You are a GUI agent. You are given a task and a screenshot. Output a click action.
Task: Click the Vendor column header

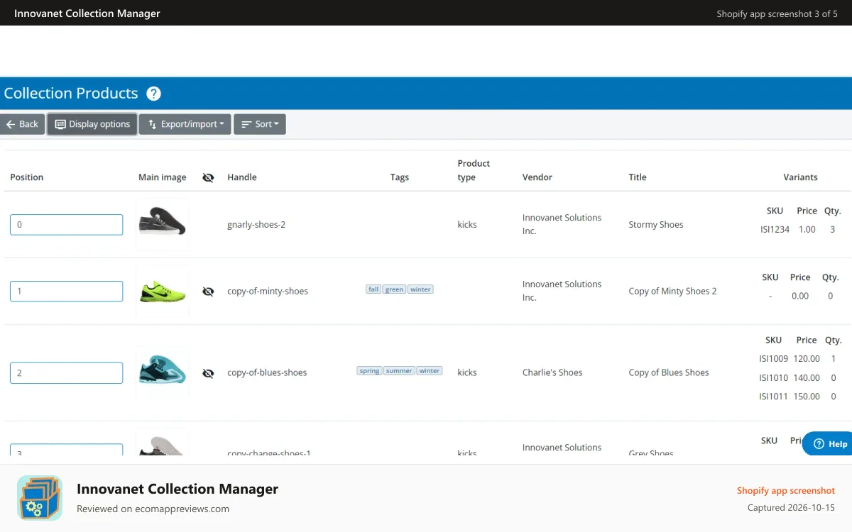coord(537,177)
